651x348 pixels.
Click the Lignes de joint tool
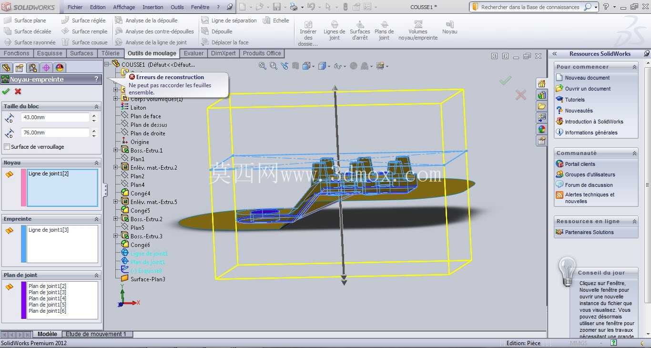(334, 30)
